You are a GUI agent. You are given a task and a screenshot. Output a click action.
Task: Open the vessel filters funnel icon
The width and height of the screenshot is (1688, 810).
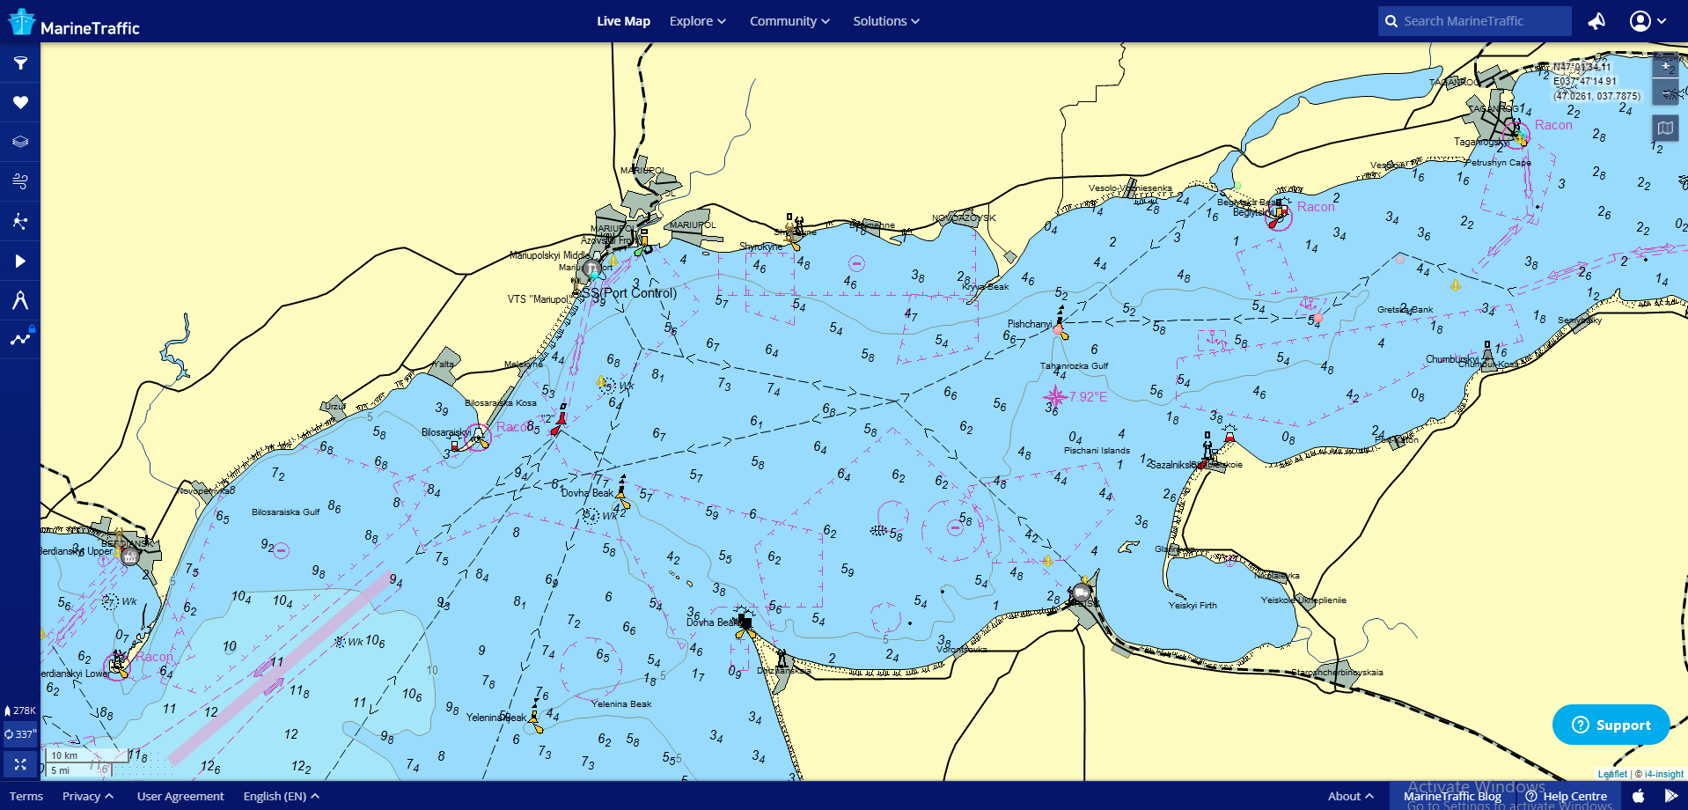coord(20,63)
